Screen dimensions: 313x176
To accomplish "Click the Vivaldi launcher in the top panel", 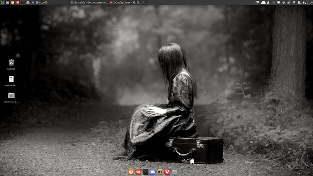I will (x=18, y=2).
